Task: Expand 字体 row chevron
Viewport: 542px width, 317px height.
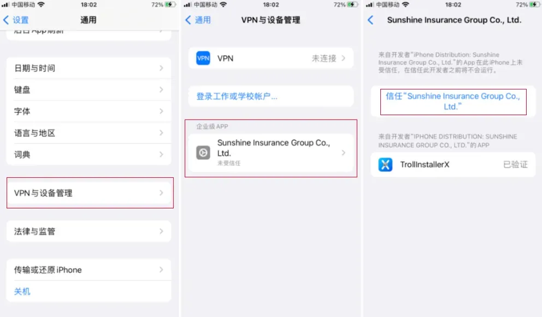Action: click(x=161, y=111)
